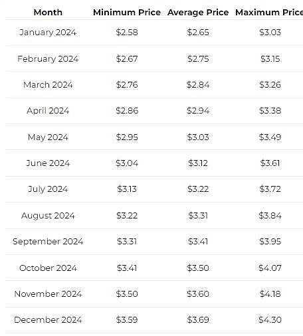The image size is (303, 336).
Task: Click the Minimum Price column header
Action: pos(127,13)
